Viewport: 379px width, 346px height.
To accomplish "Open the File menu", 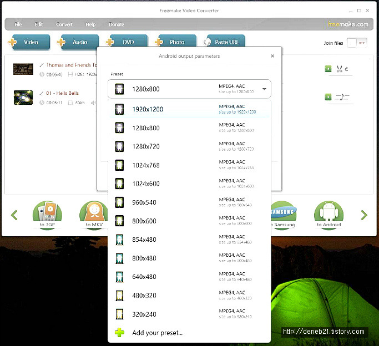I will pyautogui.click(x=18, y=24).
